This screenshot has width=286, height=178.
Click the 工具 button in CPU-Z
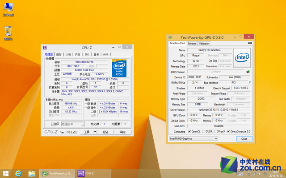(87, 132)
